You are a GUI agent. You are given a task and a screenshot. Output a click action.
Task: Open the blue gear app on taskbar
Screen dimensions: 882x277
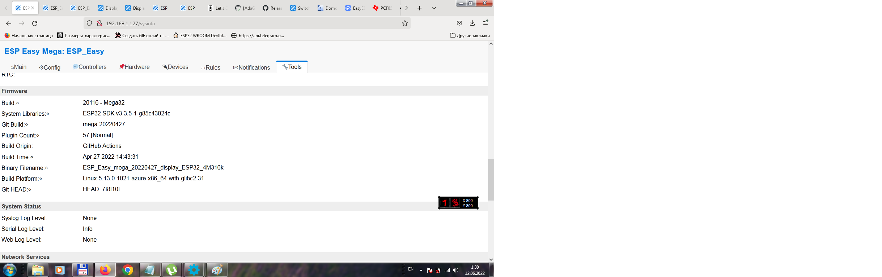(194, 270)
